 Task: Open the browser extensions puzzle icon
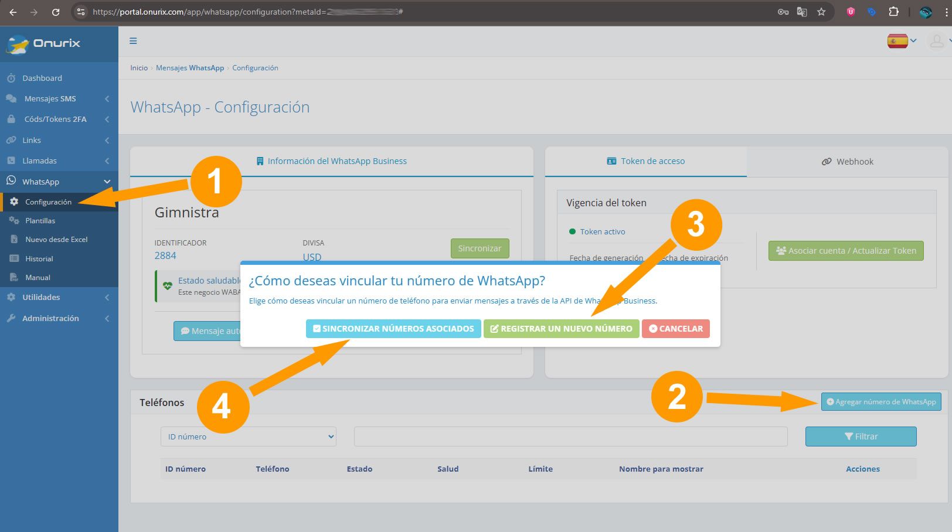coord(893,12)
